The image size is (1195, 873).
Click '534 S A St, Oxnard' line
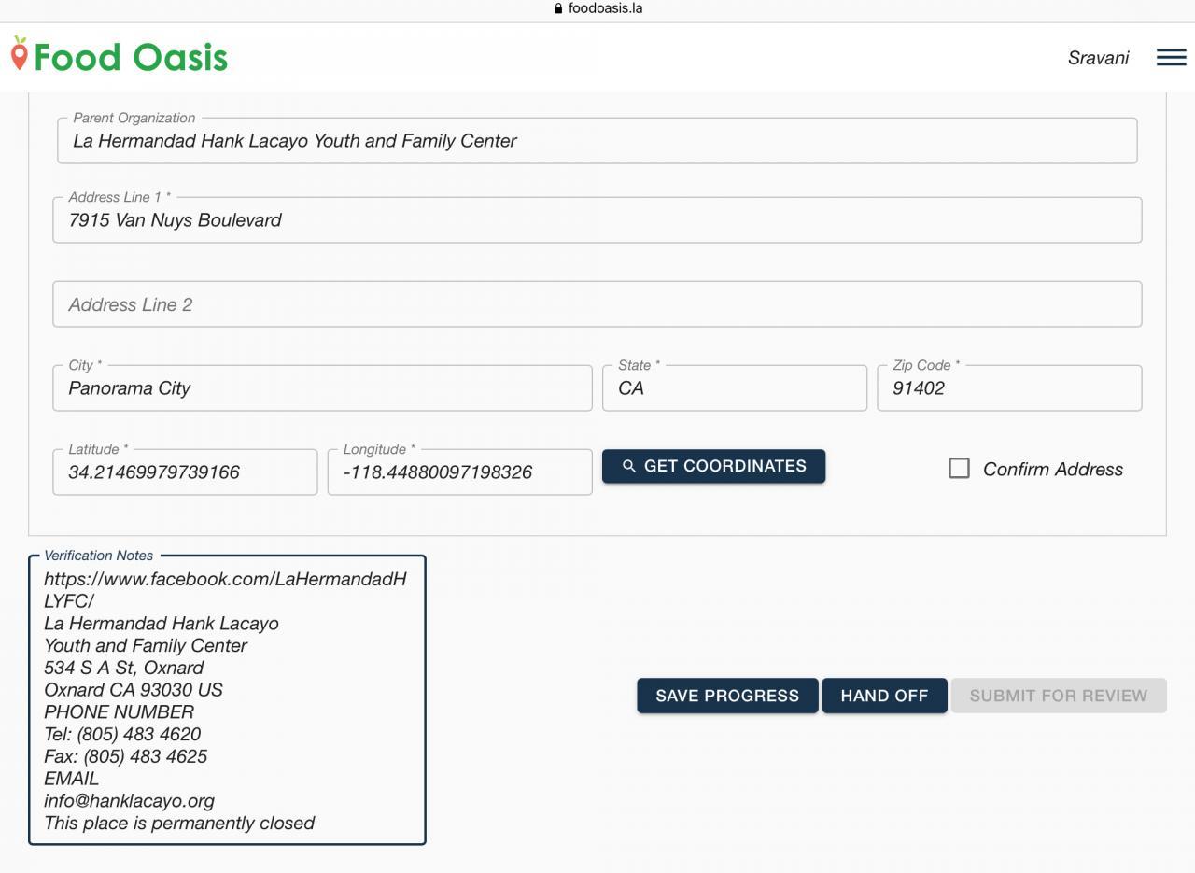pyautogui.click(x=123, y=668)
